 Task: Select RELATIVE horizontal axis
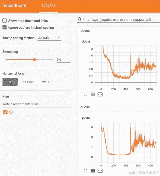(x=28, y=82)
